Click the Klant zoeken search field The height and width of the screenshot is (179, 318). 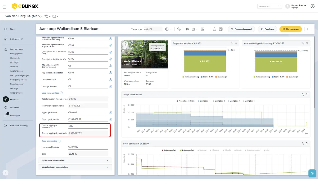270,6
